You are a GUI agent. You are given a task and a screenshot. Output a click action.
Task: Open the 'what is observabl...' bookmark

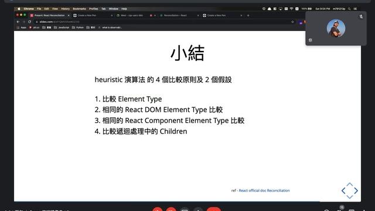coord(110,28)
